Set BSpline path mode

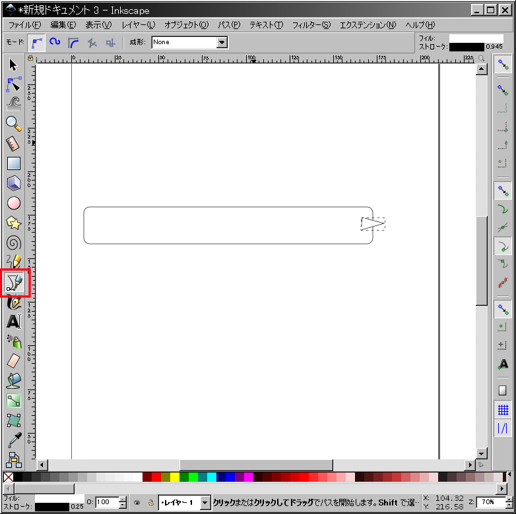(x=73, y=42)
